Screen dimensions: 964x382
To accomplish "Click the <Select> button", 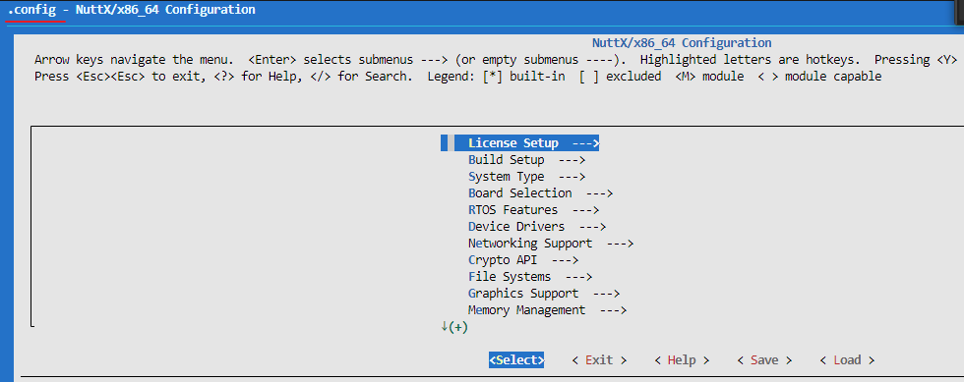I will [516, 359].
